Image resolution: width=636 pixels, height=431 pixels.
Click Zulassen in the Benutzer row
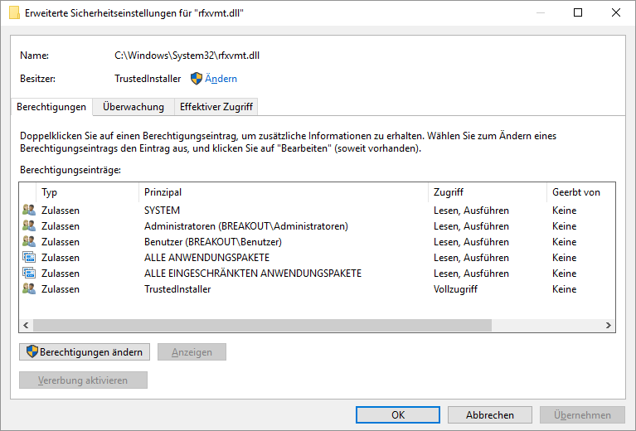tap(61, 242)
